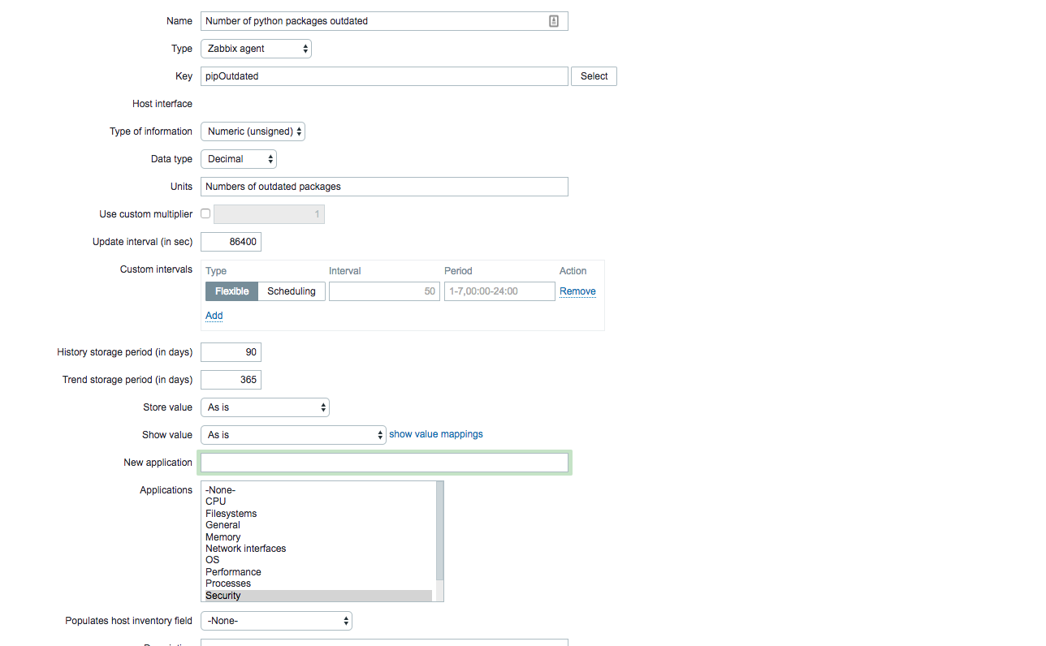This screenshot has height=646, width=1046.
Task: Open the Type dropdown showing Zabbix agent
Action: (x=256, y=49)
